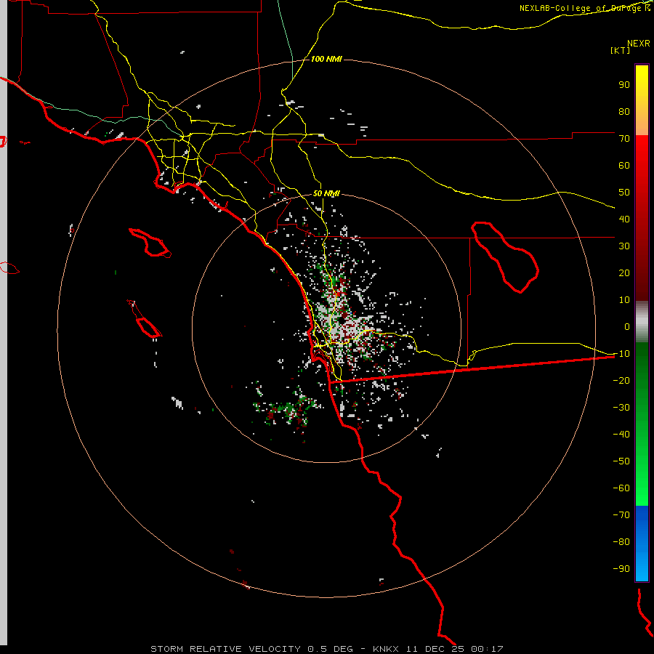Click the gray zero-velocity segment of color bar

(x=642, y=322)
